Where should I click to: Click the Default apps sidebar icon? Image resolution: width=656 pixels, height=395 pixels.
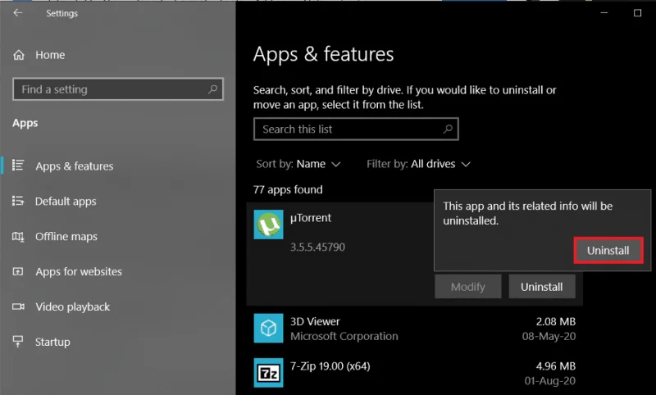(x=18, y=201)
